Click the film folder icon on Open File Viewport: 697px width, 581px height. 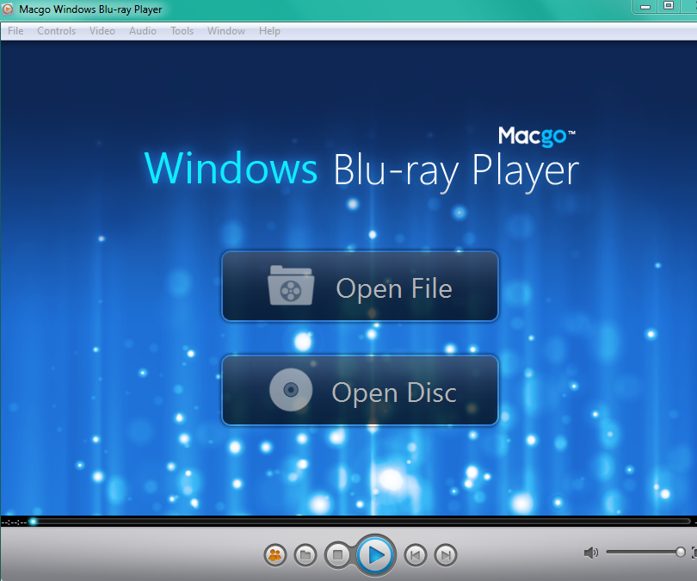291,286
